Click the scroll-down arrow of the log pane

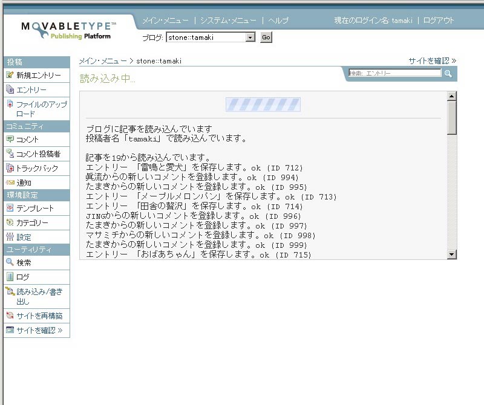coord(451,254)
